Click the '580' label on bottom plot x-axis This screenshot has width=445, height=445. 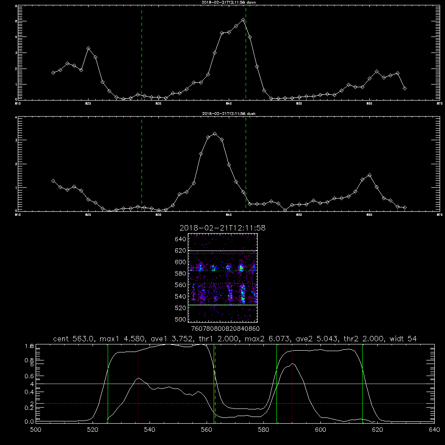[263, 430]
